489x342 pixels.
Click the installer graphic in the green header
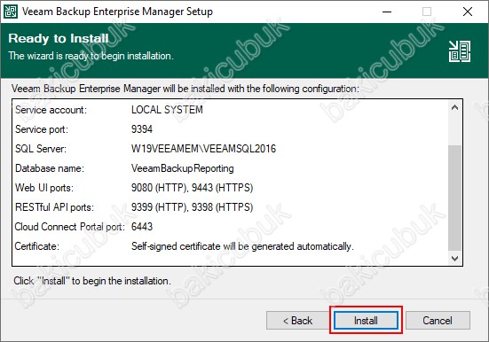point(460,51)
